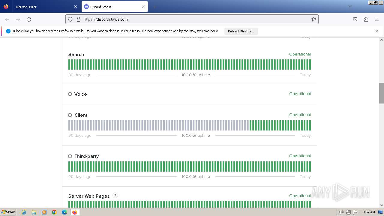Click the vertical scrollbar thumb

pos(382,93)
